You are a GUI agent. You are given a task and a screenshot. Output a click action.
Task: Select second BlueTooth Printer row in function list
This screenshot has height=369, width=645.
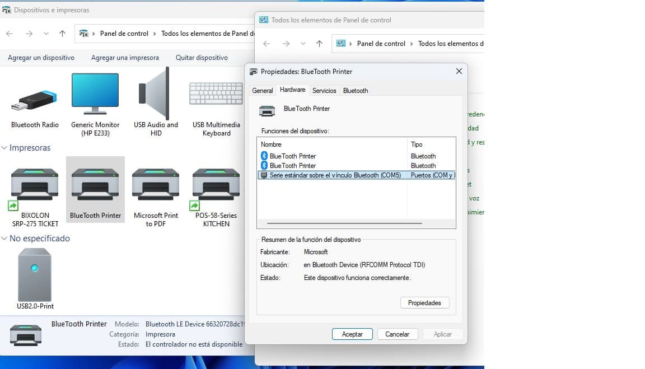click(x=356, y=165)
